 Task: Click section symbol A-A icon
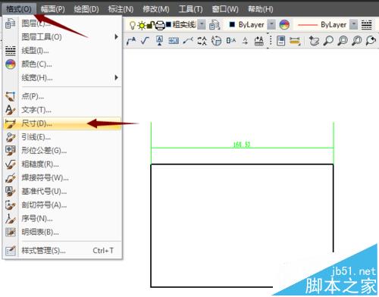click(202, 41)
